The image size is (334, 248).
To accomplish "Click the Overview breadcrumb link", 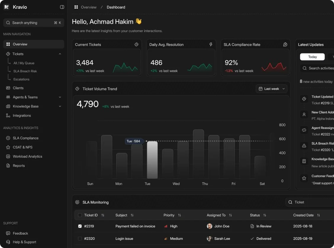I will click(89, 7).
